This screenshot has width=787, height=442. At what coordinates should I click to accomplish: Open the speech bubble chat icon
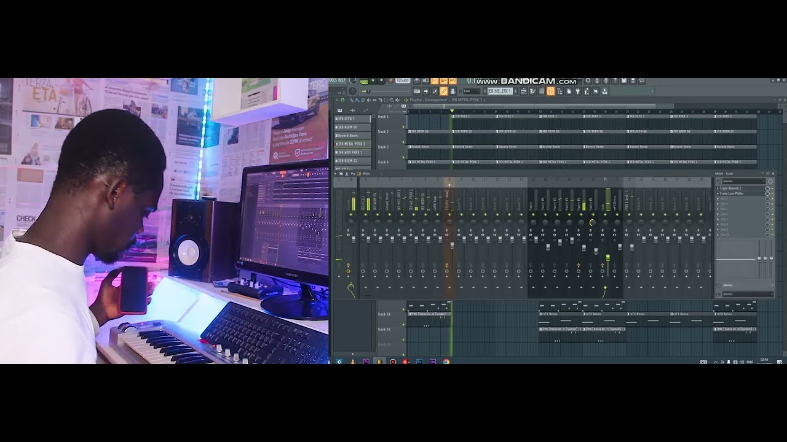pyautogui.click(x=642, y=80)
